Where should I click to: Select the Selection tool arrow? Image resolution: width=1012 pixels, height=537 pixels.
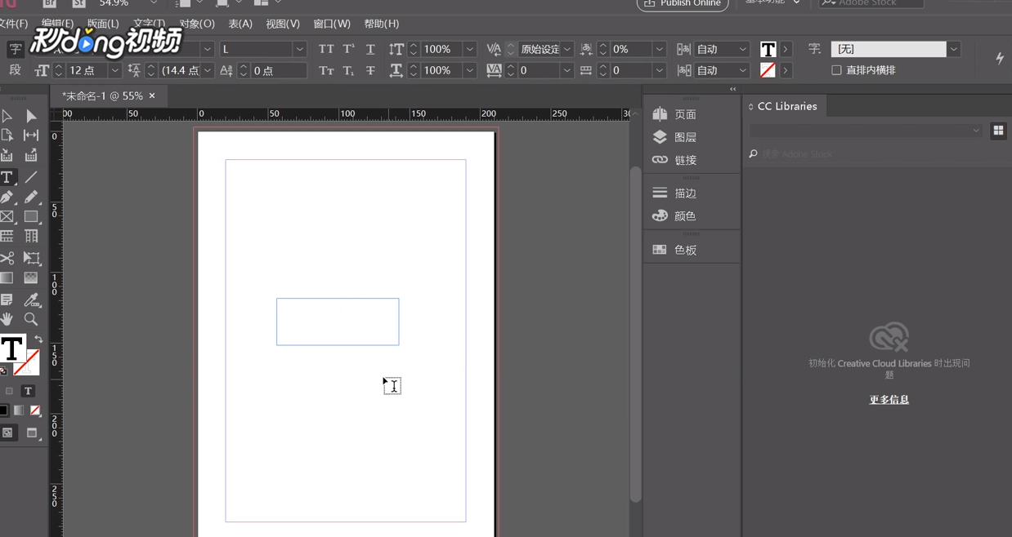[x=7, y=116]
